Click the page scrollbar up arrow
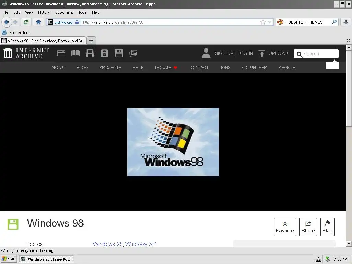This screenshot has height=264, width=352. coord(349,47)
